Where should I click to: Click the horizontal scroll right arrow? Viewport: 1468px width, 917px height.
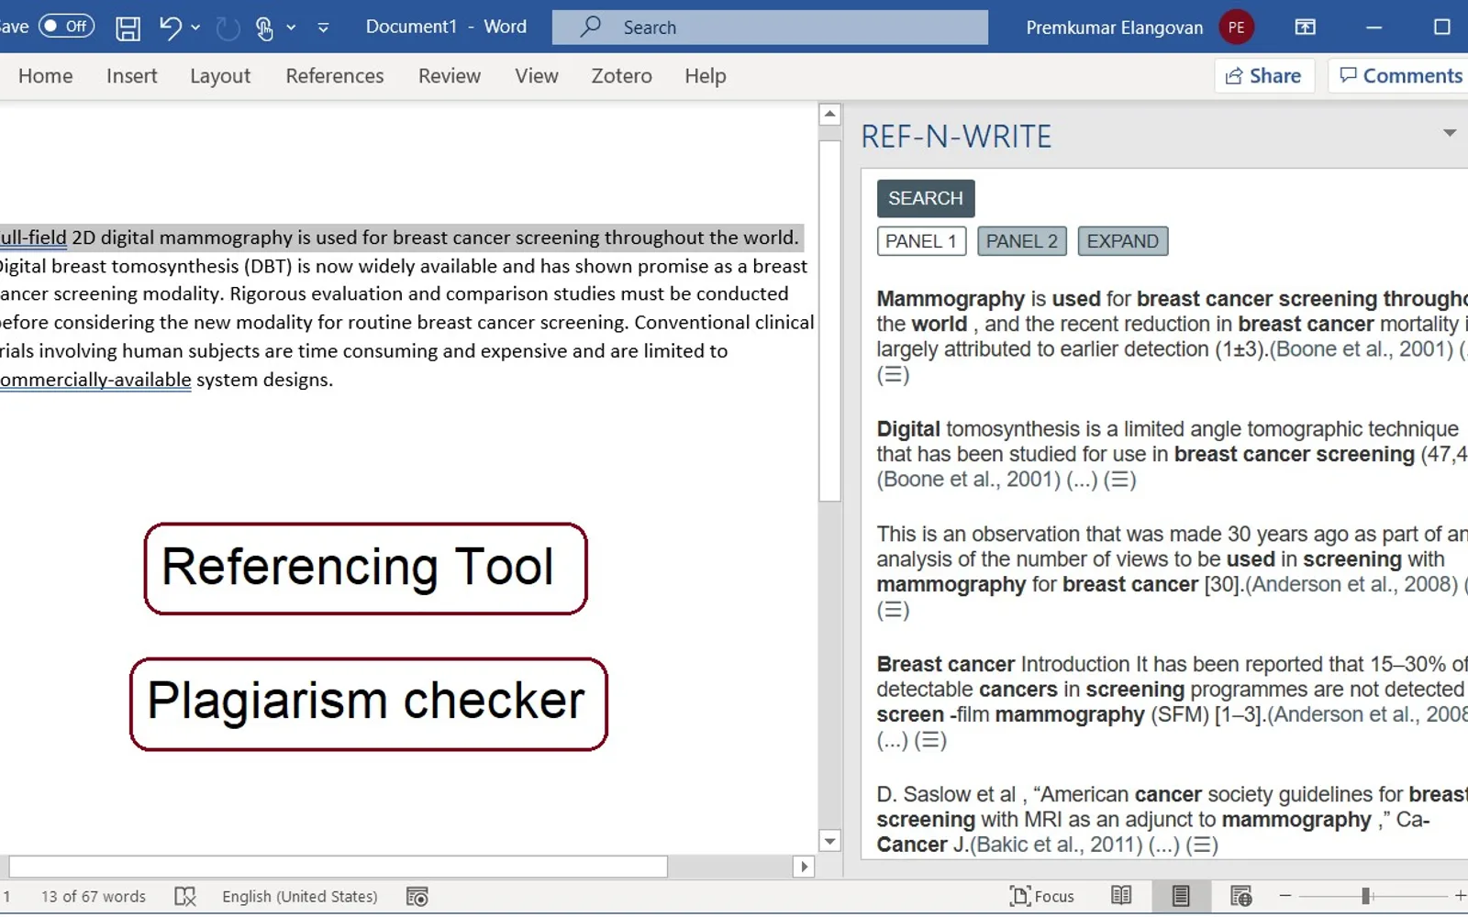[804, 867]
